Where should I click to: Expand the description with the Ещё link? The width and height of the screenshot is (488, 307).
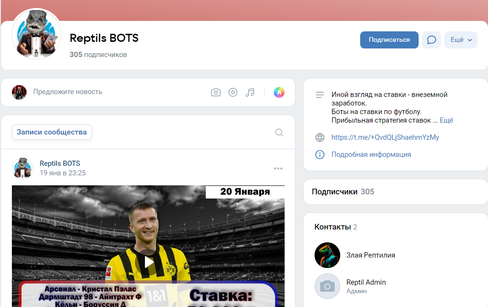[446, 120]
